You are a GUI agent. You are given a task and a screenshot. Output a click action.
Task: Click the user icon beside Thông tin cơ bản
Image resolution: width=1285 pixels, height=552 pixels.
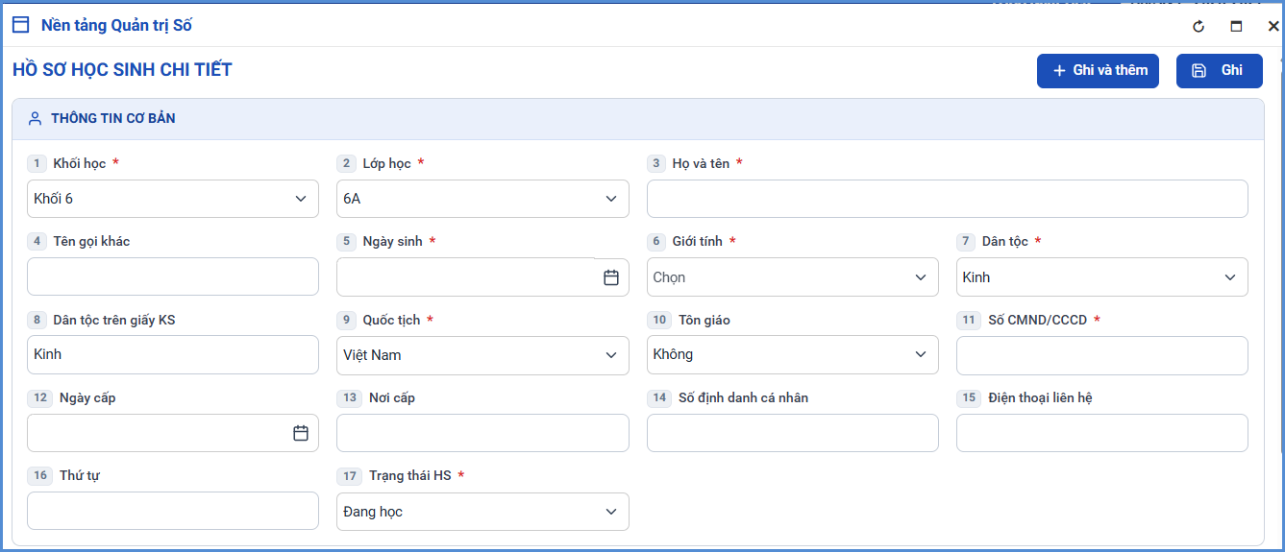[x=36, y=119]
